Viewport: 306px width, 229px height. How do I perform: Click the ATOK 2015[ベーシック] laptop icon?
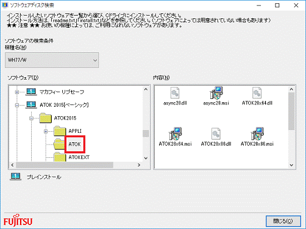[31, 105]
